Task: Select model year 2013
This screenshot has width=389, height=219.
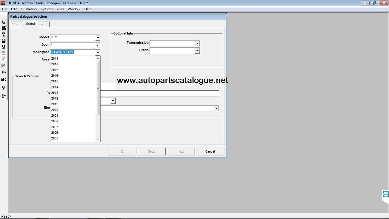Action: [x=73, y=93]
